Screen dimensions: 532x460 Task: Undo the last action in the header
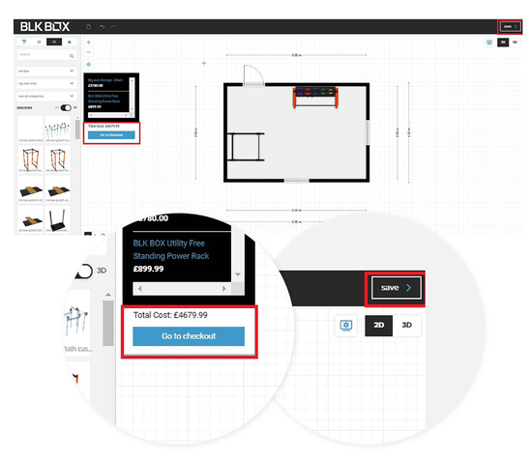[102, 26]
